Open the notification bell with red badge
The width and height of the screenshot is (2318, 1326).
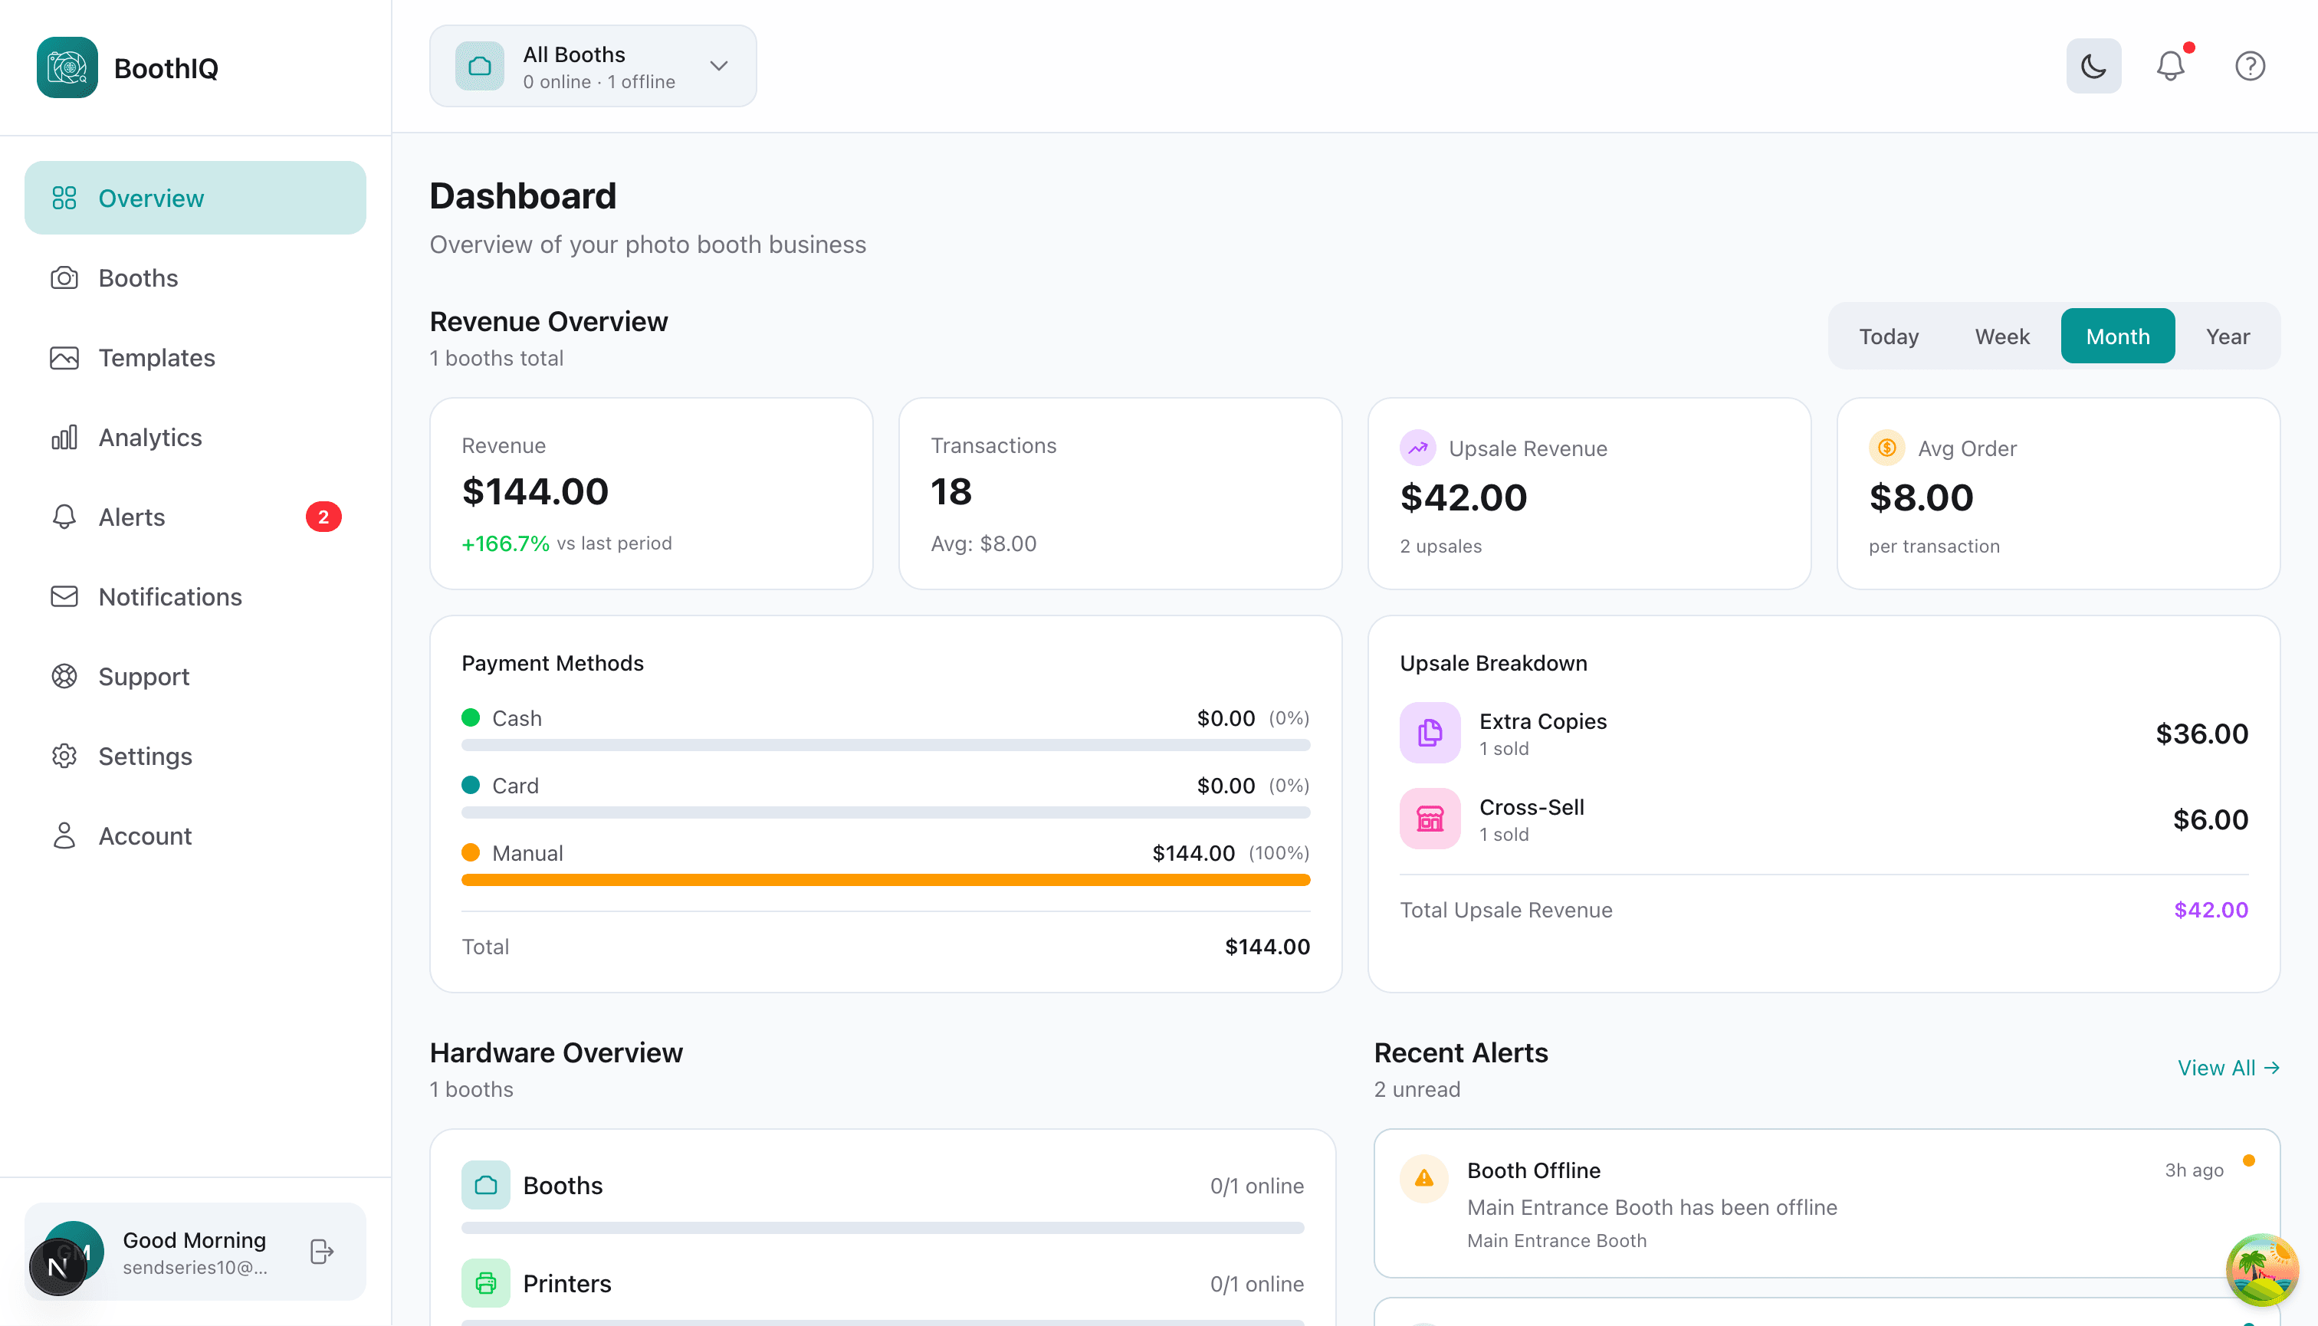2171,64
